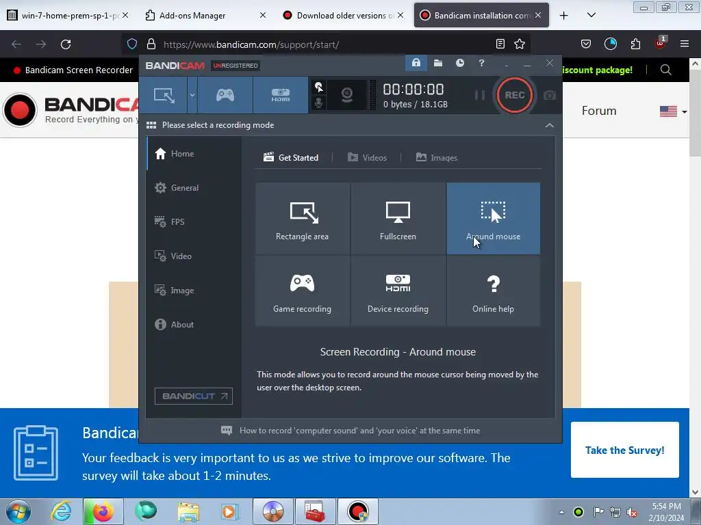This screenshot has width=701, height=525.
Task: Reload the Firefox page
Action: point(66,44)
